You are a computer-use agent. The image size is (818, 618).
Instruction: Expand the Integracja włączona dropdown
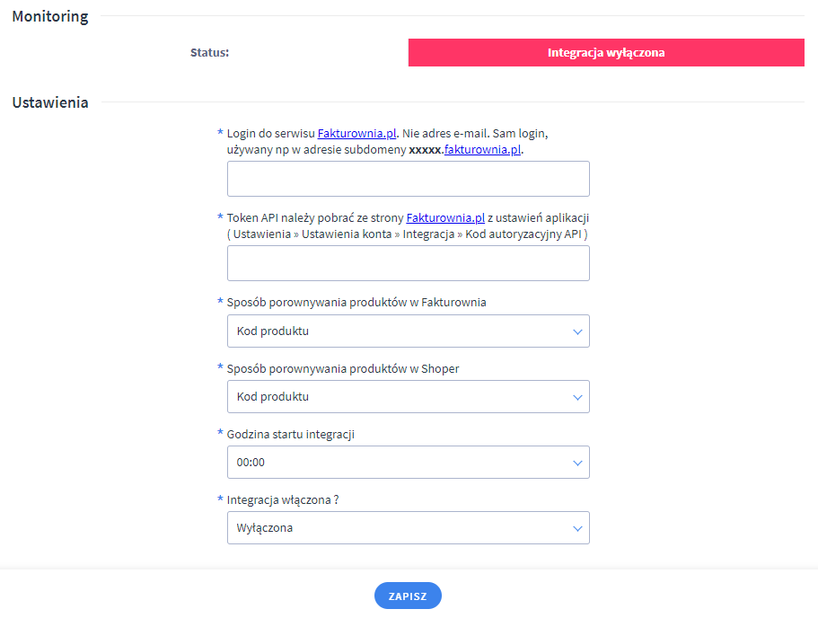tap(408, 528)
